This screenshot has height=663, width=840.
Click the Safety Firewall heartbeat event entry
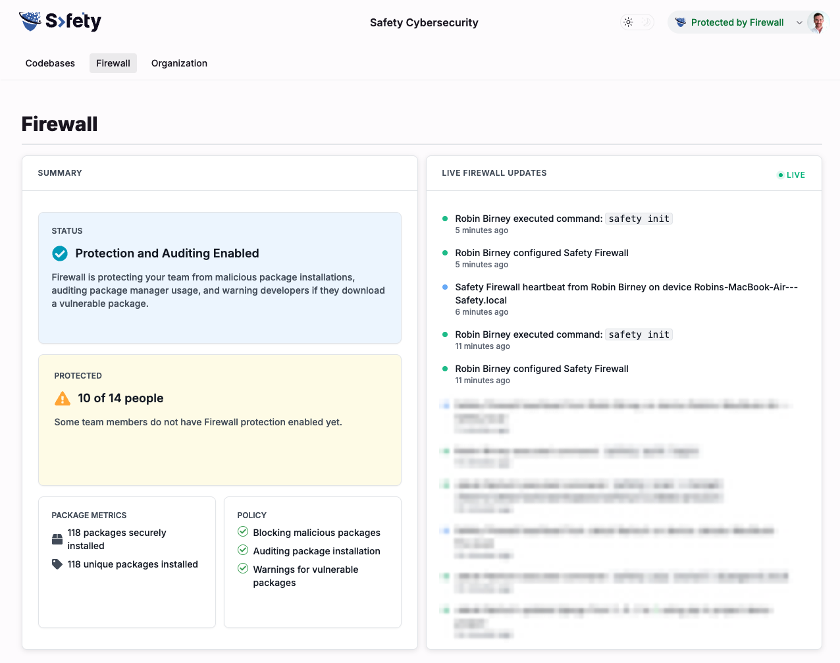click(625, 294)
